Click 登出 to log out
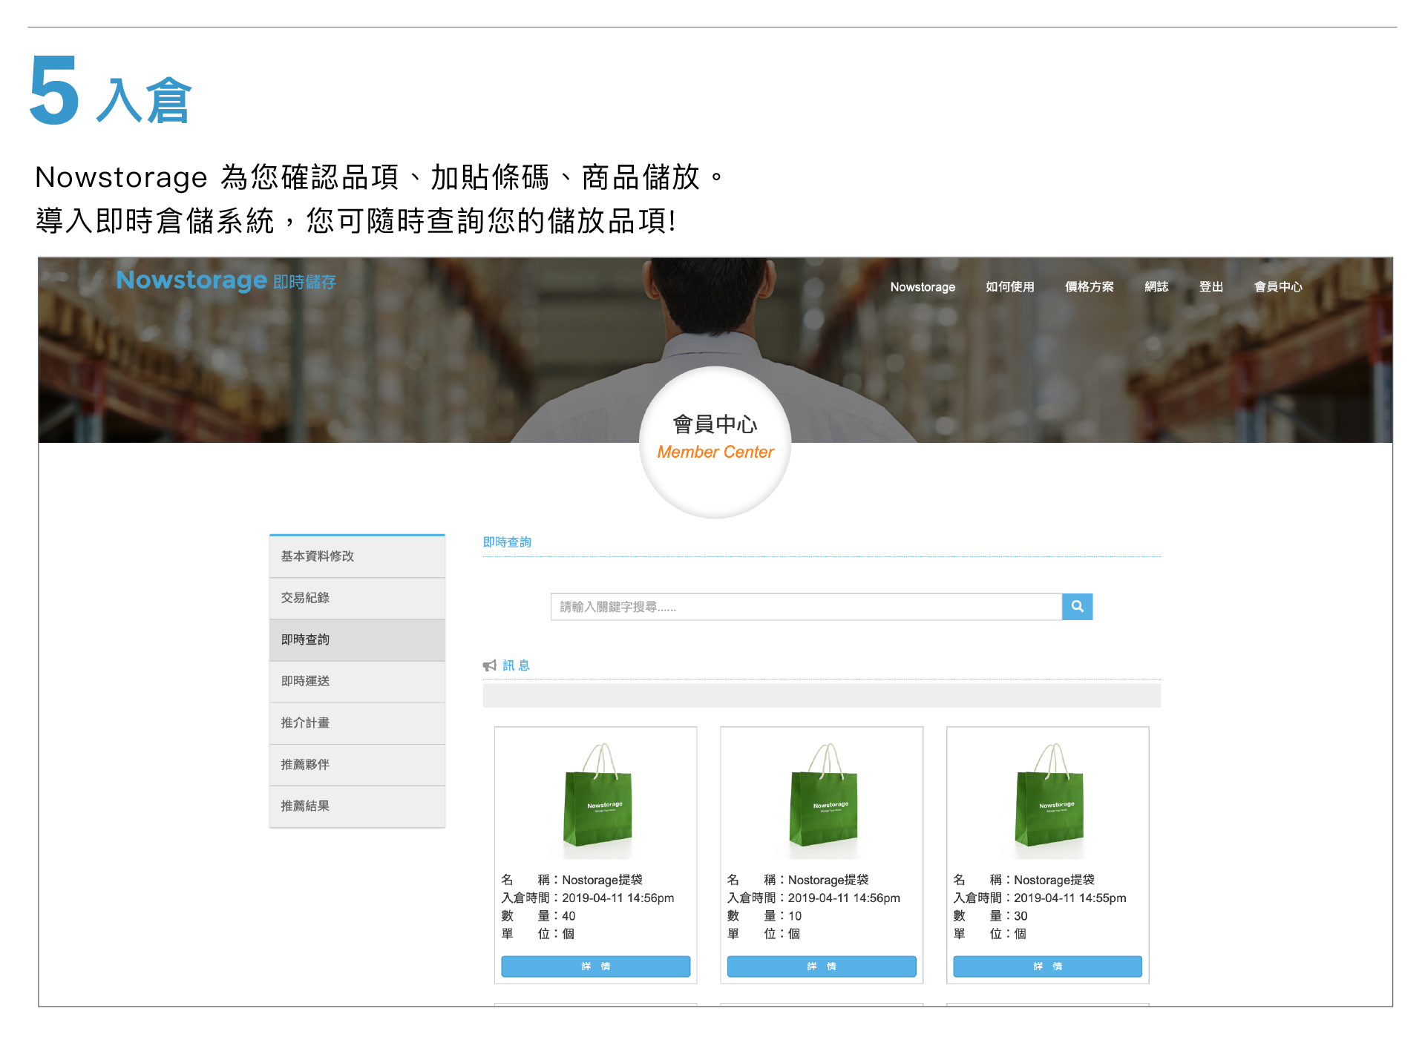 point(1211,287)
